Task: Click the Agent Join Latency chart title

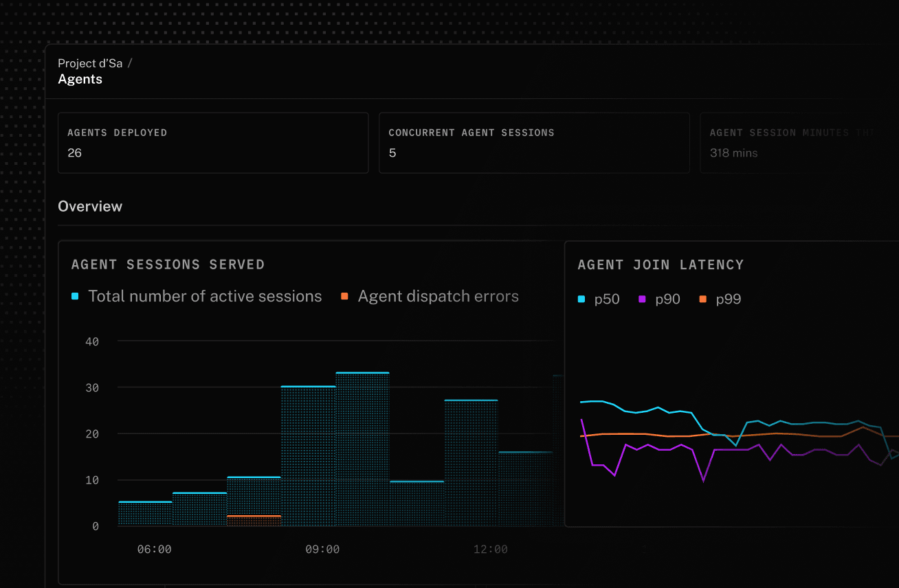Action: (661, 264)
